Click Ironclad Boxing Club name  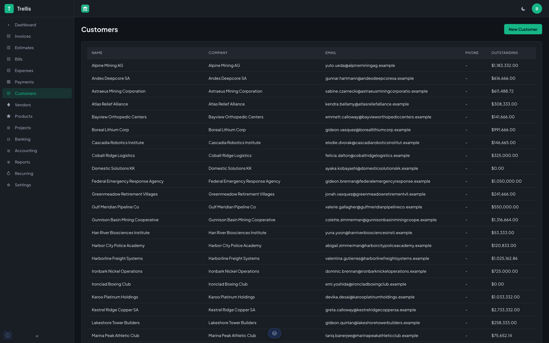point(111,284)
